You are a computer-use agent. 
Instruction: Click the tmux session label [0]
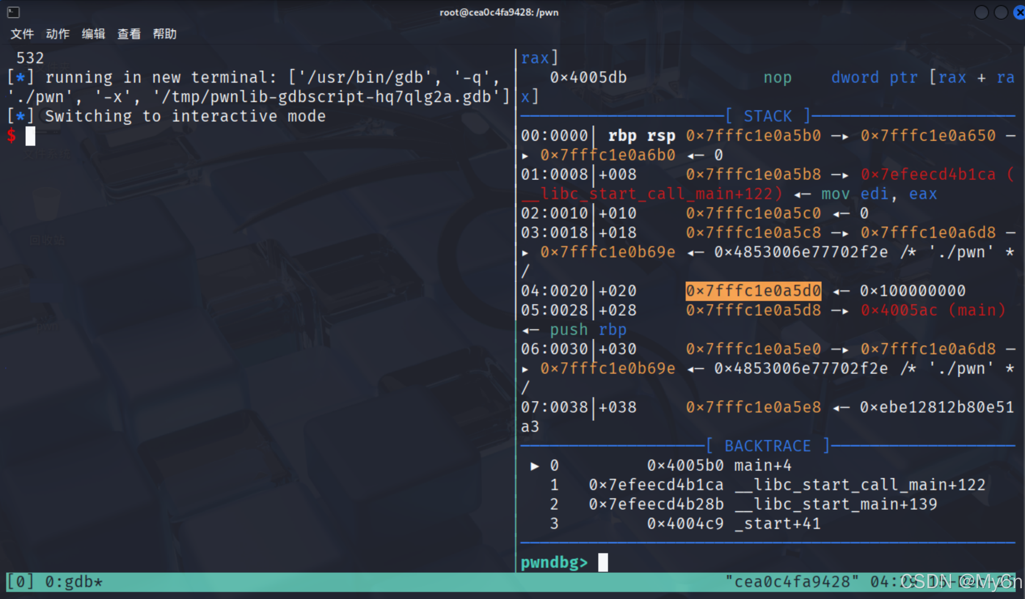click(x=21, y=582)
